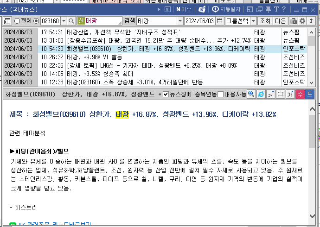This screenshot has height=227, width=320.
Task: Select the 전체 radio button
Action: [x=17, y=21]
